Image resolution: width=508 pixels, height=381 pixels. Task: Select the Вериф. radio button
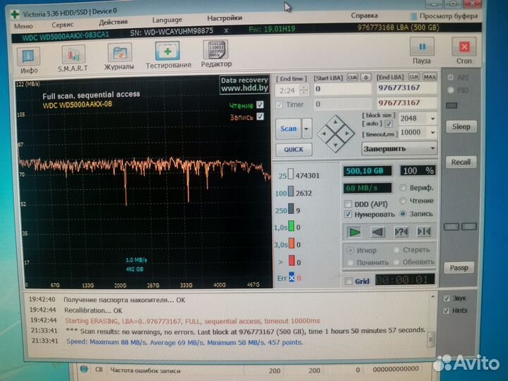click(404, 188)
